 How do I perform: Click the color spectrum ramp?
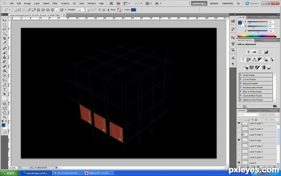coord(257,36)
